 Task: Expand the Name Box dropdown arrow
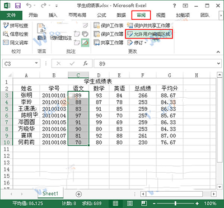(36, 63)
